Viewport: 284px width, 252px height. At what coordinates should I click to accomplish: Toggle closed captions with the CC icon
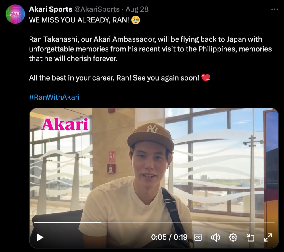198,237
